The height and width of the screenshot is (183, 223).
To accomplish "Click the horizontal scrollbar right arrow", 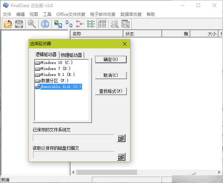I will coord(219,172).
